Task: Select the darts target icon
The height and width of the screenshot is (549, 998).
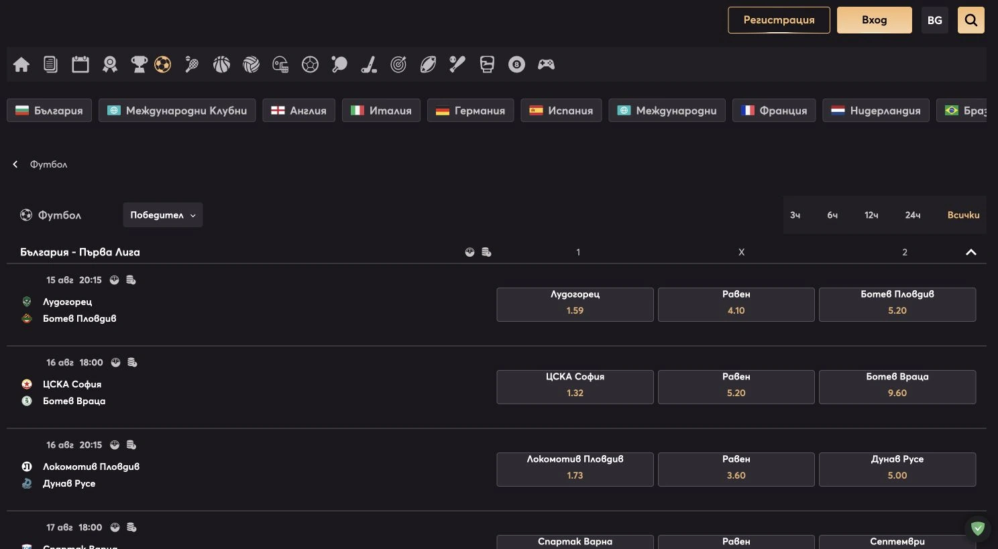Action: coord(398,64)
